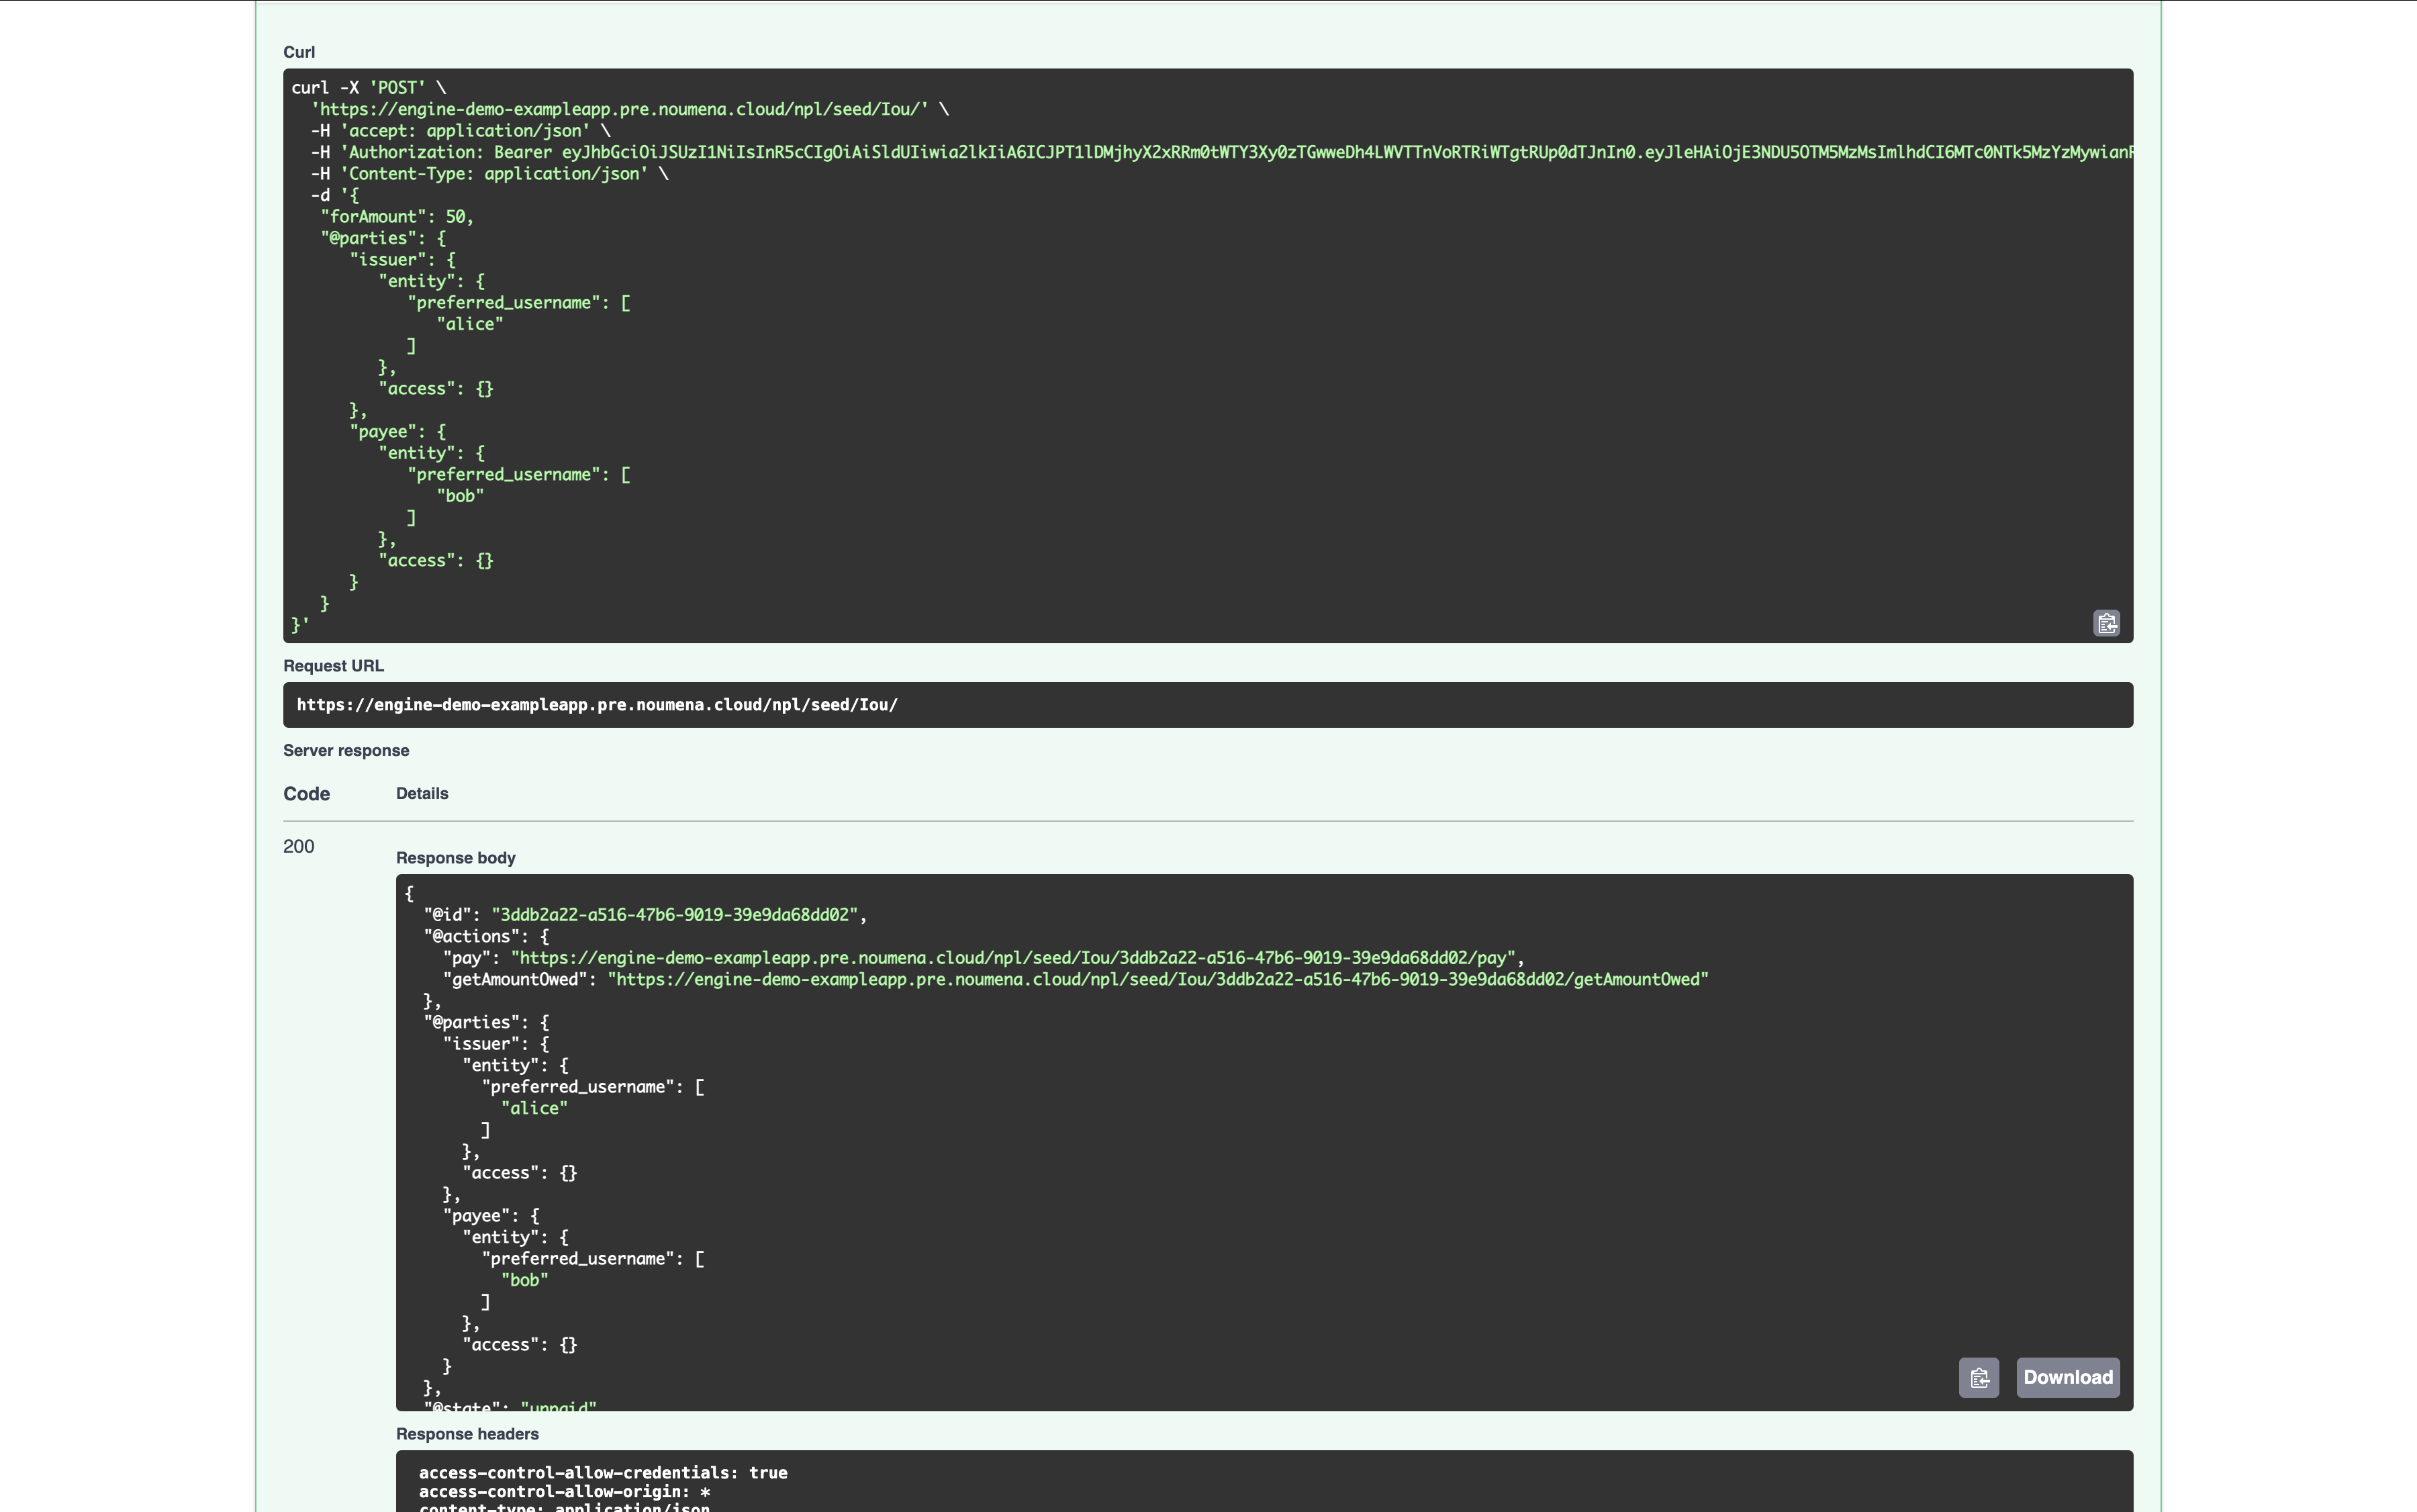
Task: Download the response body
Action: (x=2067, y=1377)
